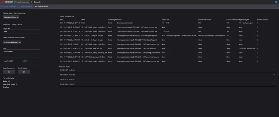The image size is (279, 117).
Task: Click the Scenario breadcrumb item
Action: (x=37, y=2)
